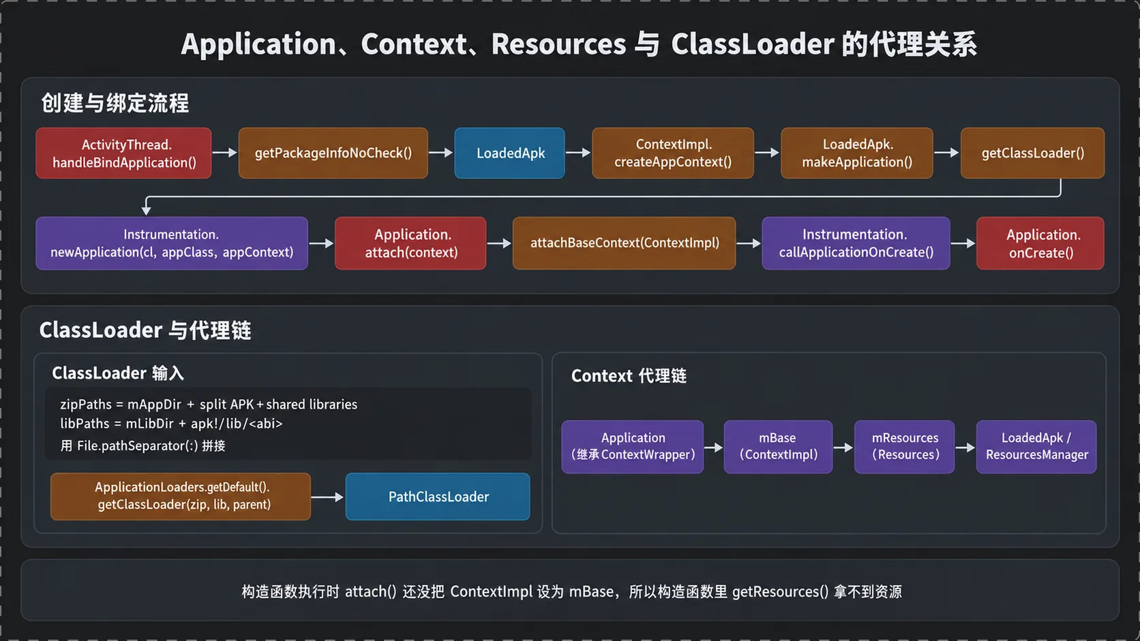1140x641 pixels.
Task: Click the 用 File.pathSeparator(:) 拼接 line
Action: coord(142,446)
